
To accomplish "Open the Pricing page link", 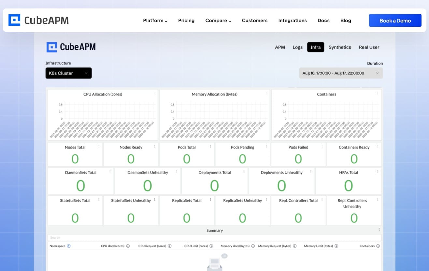I will point(186,20).
